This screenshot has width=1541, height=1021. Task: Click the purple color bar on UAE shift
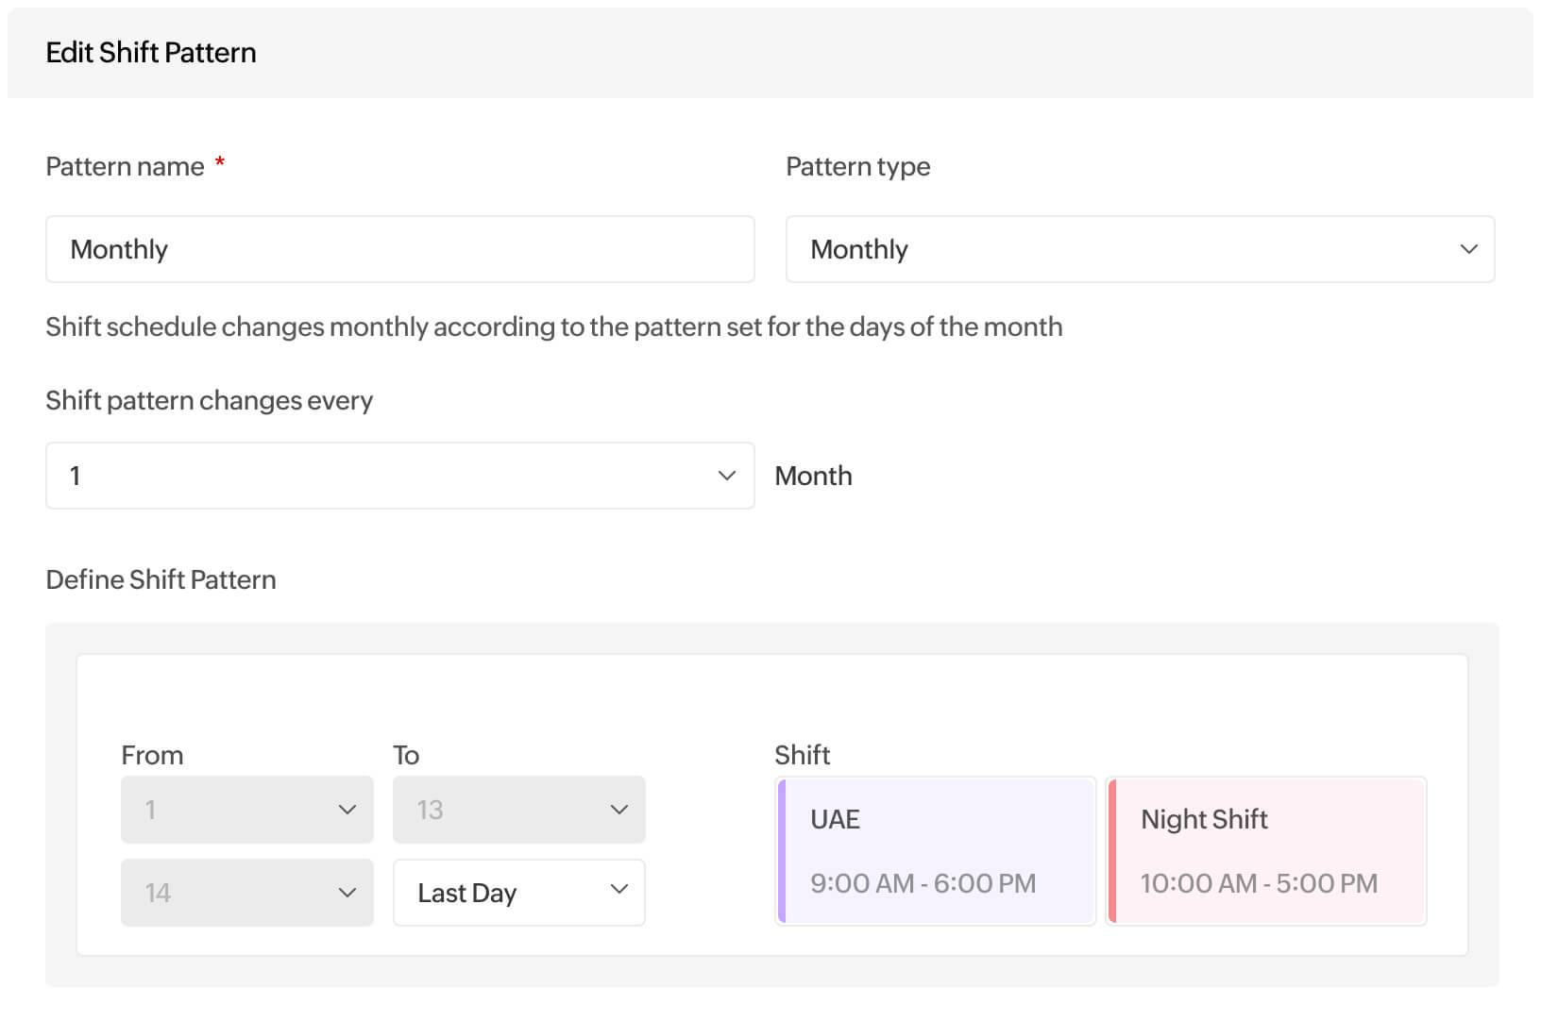tap(782, 851)
